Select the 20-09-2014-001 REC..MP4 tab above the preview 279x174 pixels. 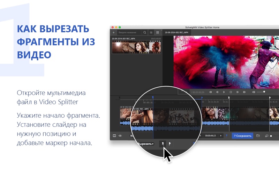tap(176, 32)
